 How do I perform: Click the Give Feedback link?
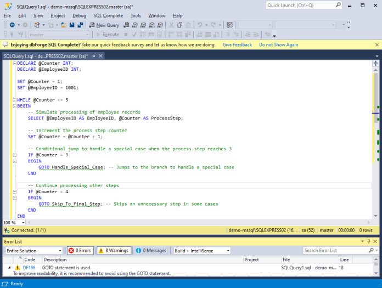[x=237, y=45]
